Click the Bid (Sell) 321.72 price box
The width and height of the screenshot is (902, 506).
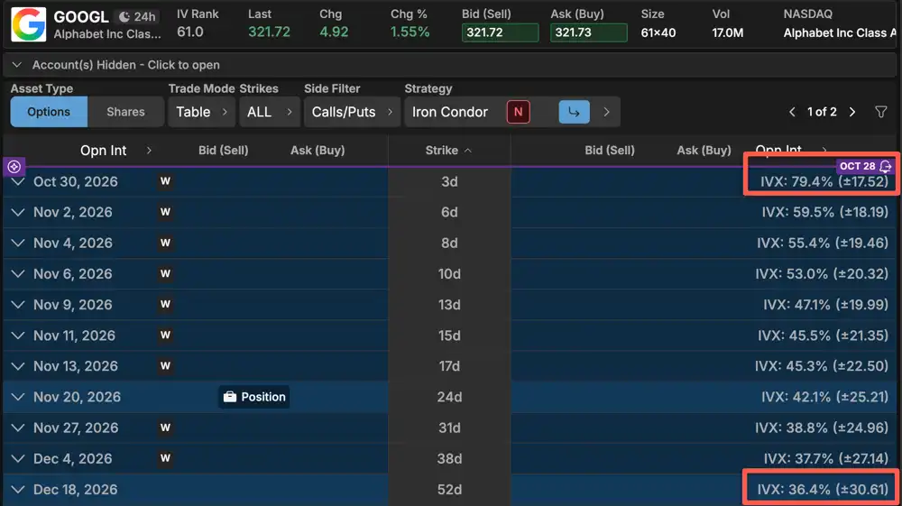(x=500, y=32)
